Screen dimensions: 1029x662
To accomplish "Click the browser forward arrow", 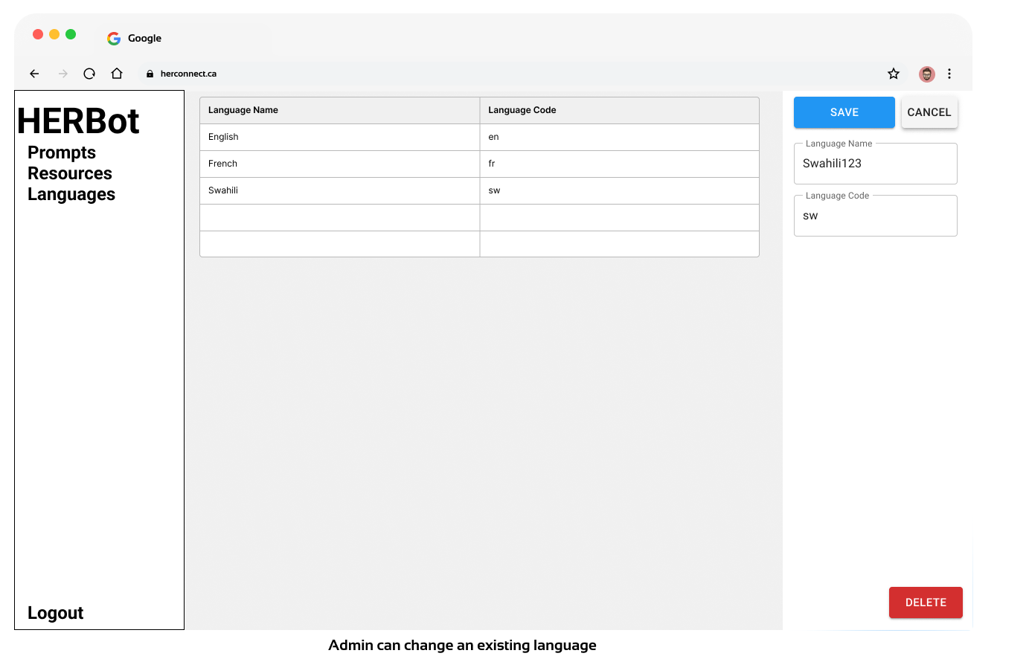I will pos(63,74).
